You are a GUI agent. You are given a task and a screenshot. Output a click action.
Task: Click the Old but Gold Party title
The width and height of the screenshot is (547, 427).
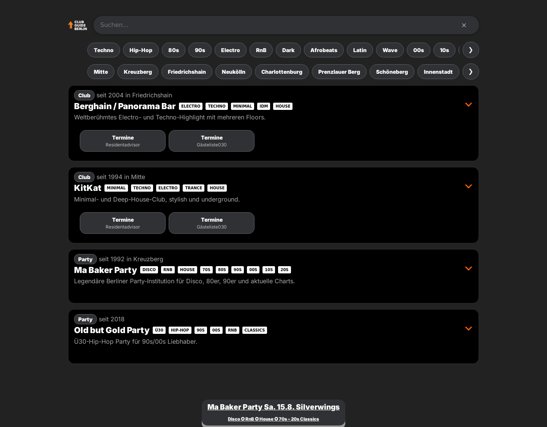pyautogui.click(x=112, y=330)
